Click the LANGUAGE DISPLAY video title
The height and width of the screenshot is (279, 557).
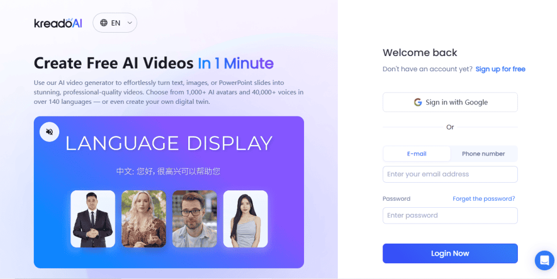(x=169, y=143)
